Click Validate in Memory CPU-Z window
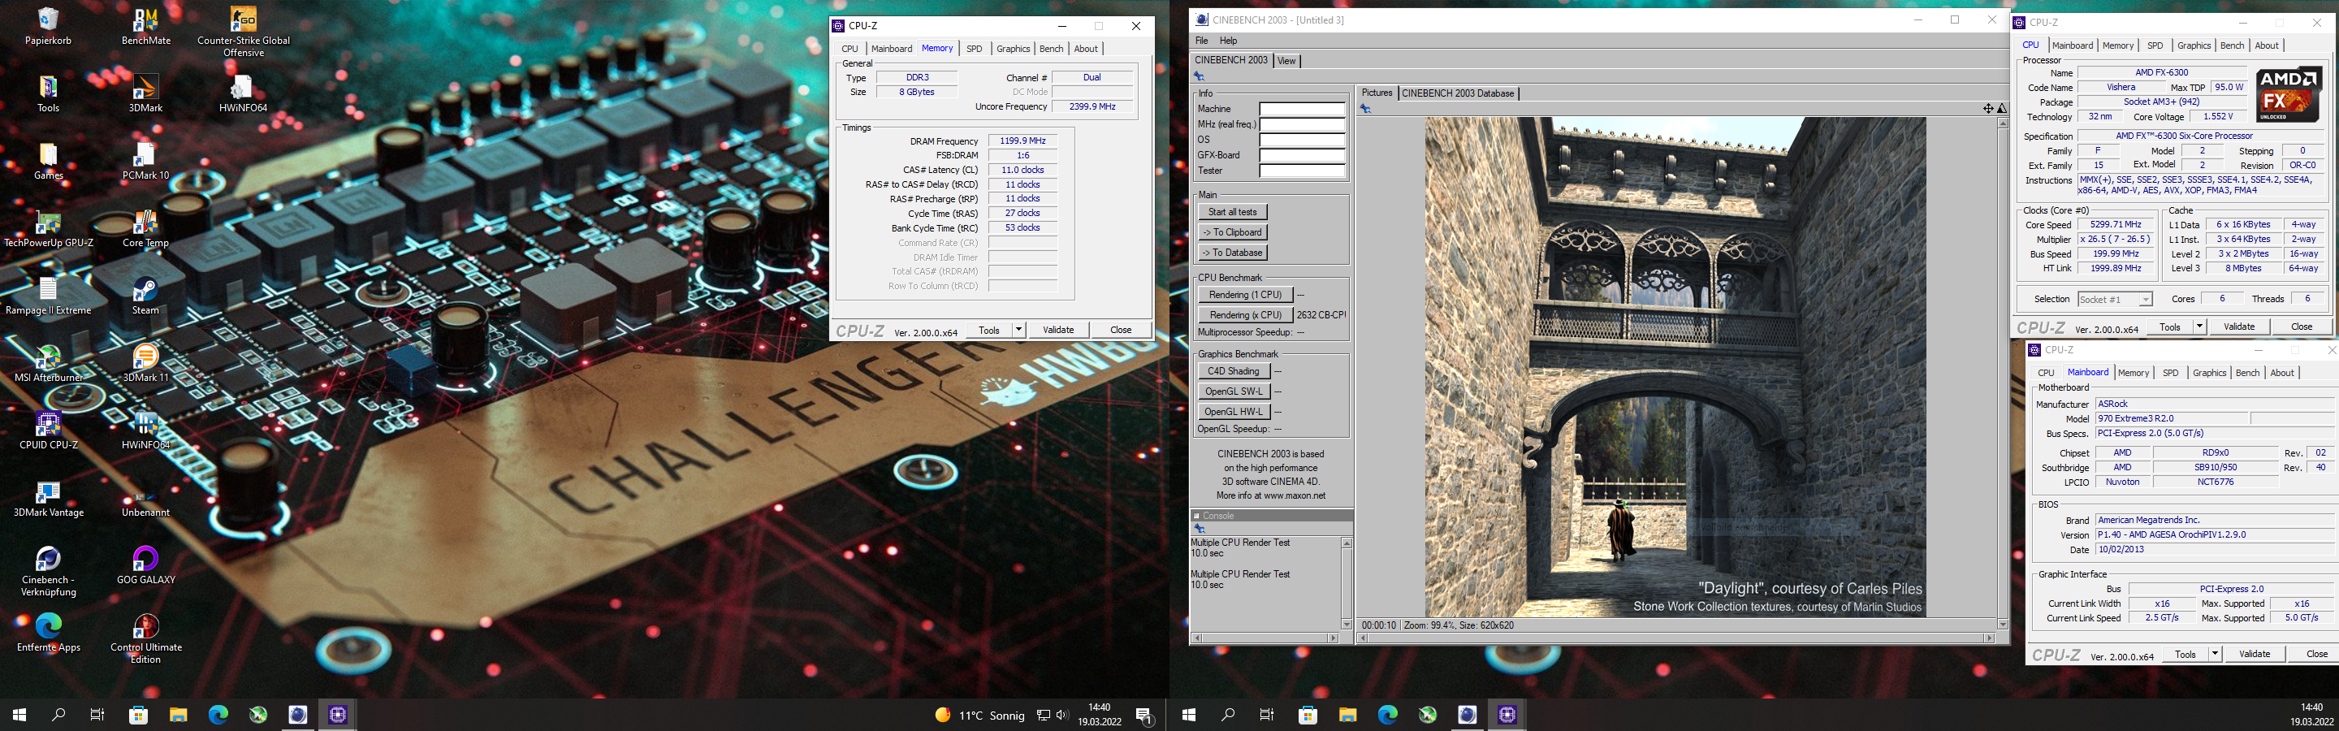2339x731 pixels. (x=1057, y=330)
